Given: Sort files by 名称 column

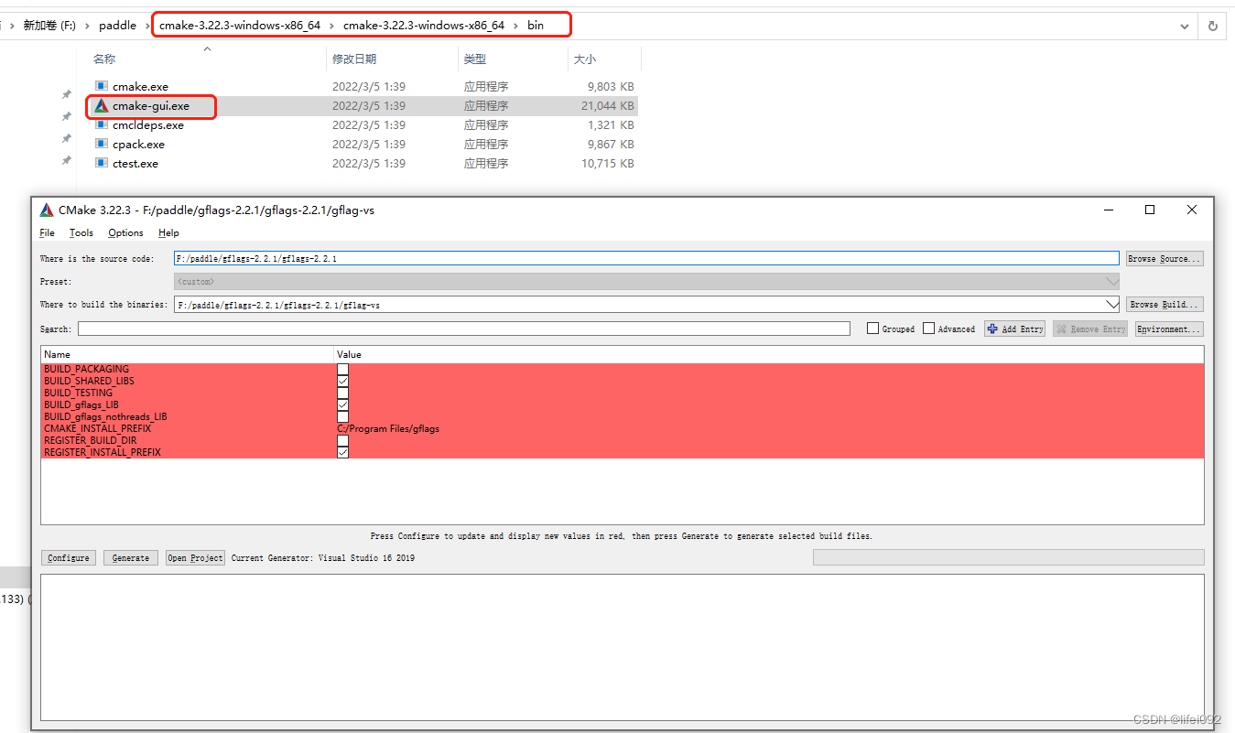Looking at the screenshot, I should 104,59.
